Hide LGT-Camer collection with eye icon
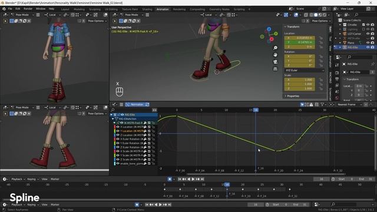377x212 pixels. pos(368,34)
